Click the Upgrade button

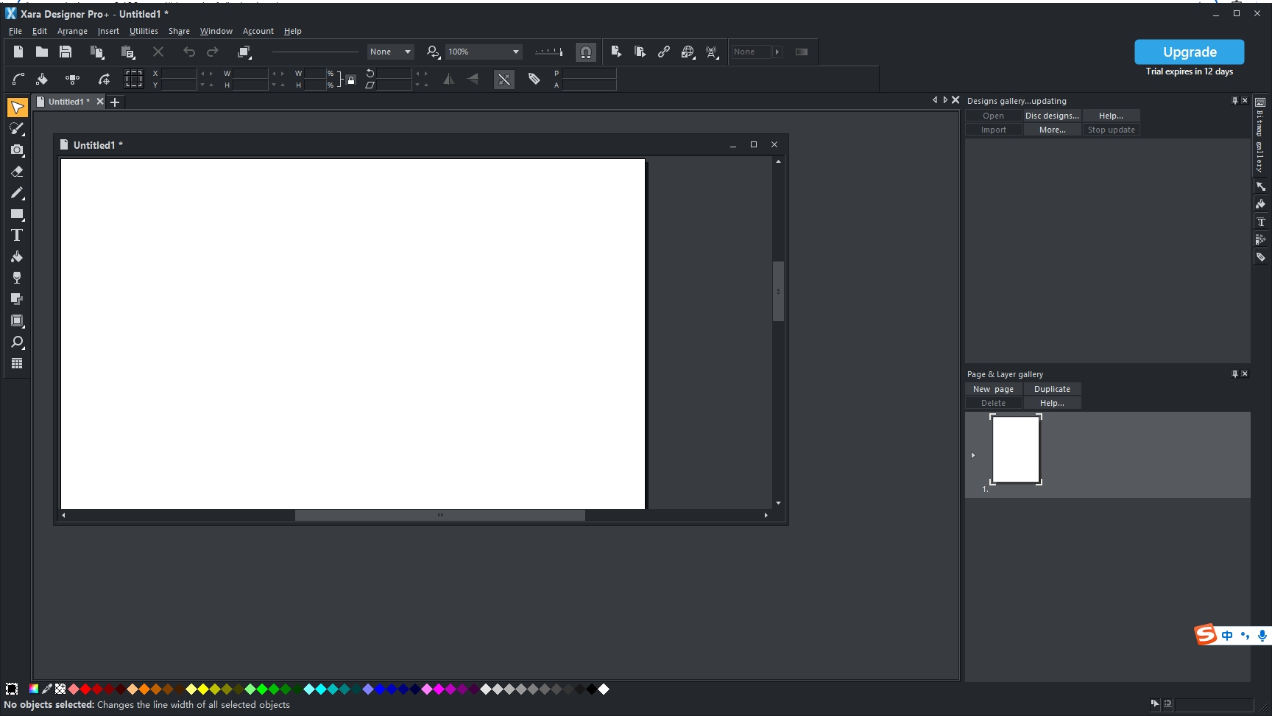(1189, 52)
